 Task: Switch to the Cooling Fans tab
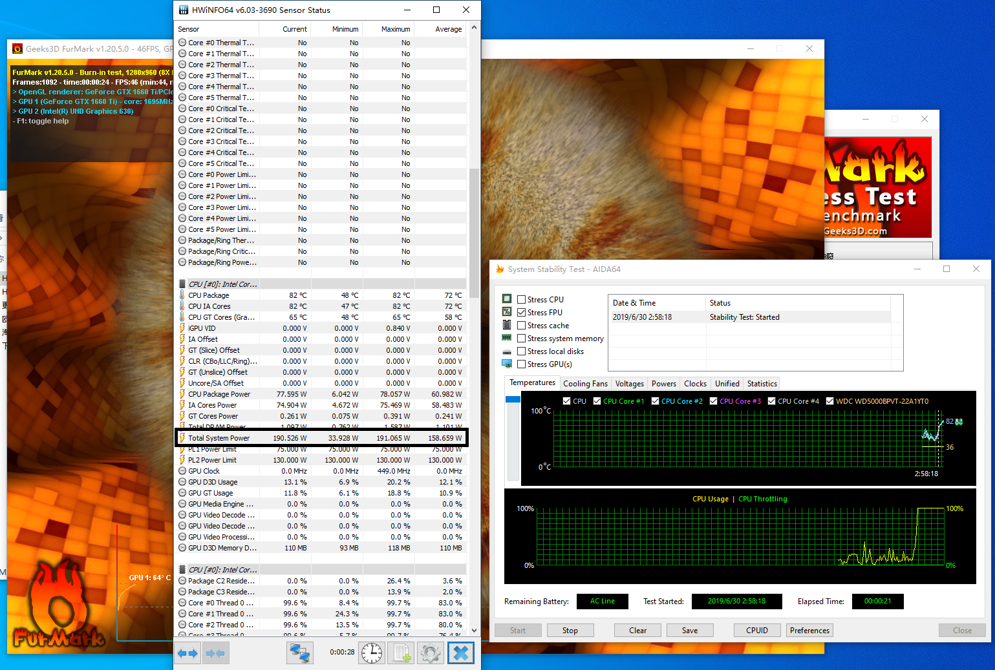(585, 384)
